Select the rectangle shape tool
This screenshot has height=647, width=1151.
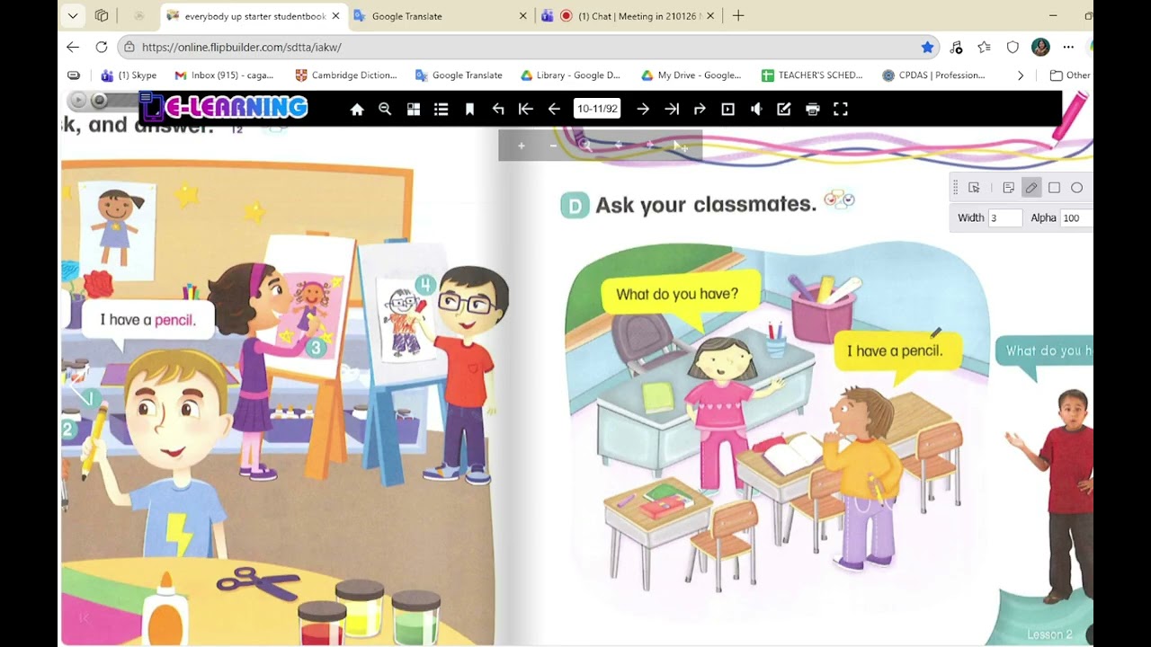click(1054, 188)
